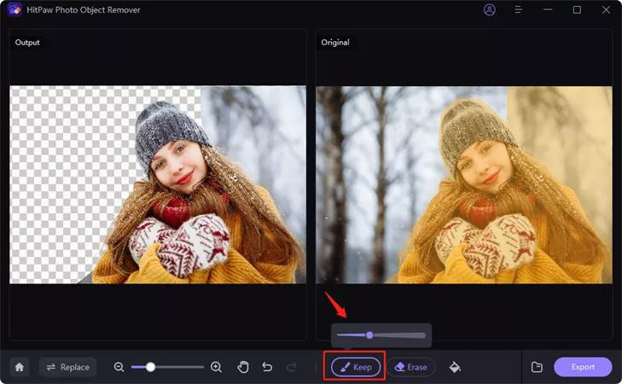Screen dimensions: 622x384
Task: Open the output folder icon
Action: pyautogui.click(x=537, y=367)
